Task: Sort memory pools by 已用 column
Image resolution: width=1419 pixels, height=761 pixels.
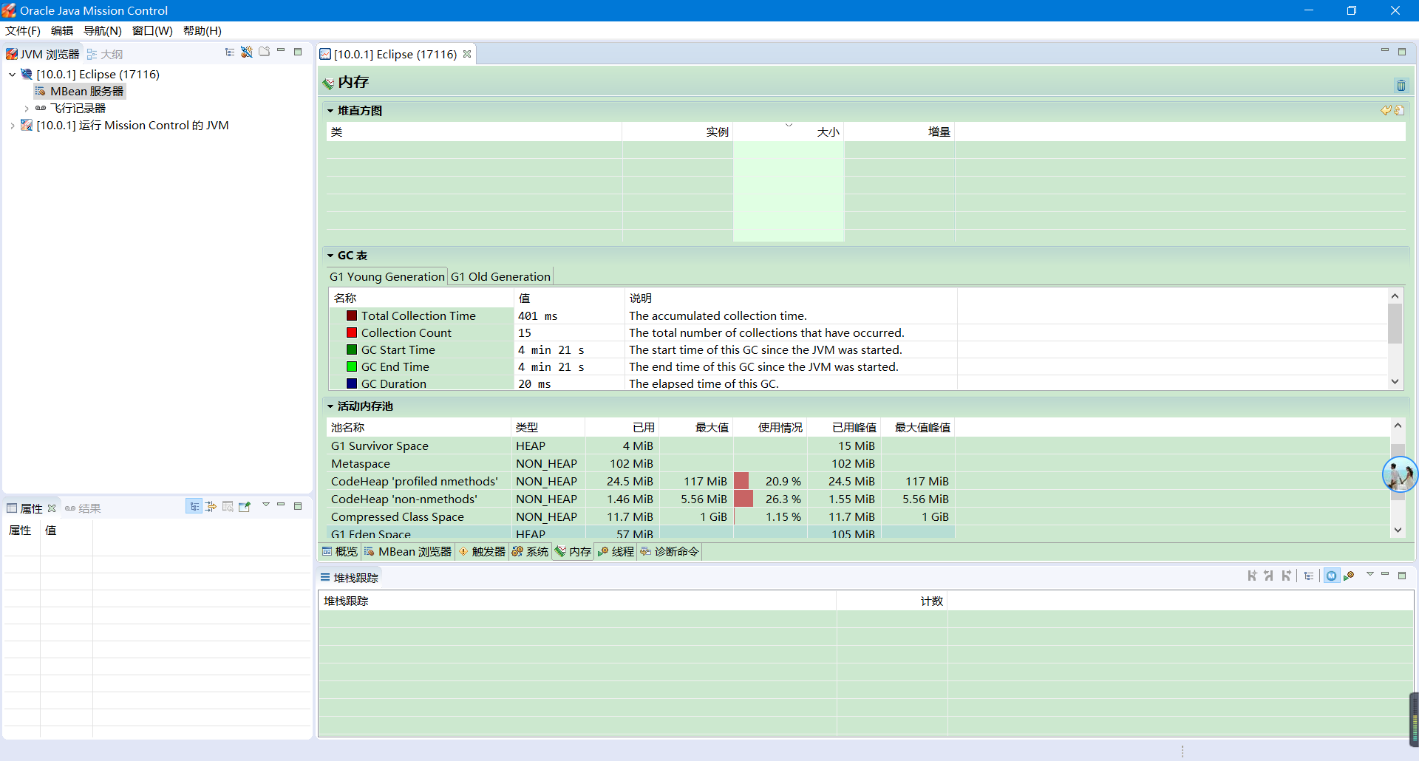Action: coord(622,427)
